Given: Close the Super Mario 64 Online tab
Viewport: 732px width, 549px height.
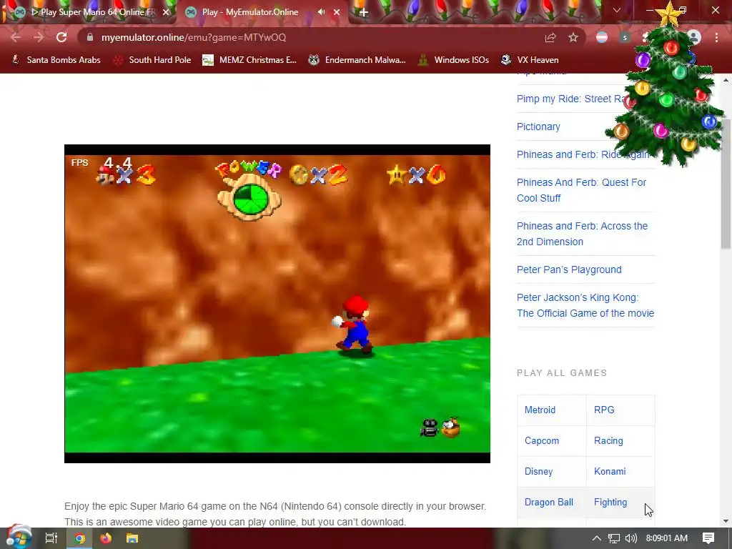Looking at the screenshot, I should (x=166, y=12).
